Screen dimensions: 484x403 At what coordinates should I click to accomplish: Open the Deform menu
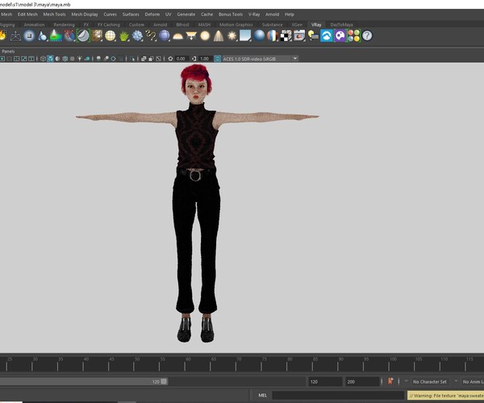coord(152,15)
